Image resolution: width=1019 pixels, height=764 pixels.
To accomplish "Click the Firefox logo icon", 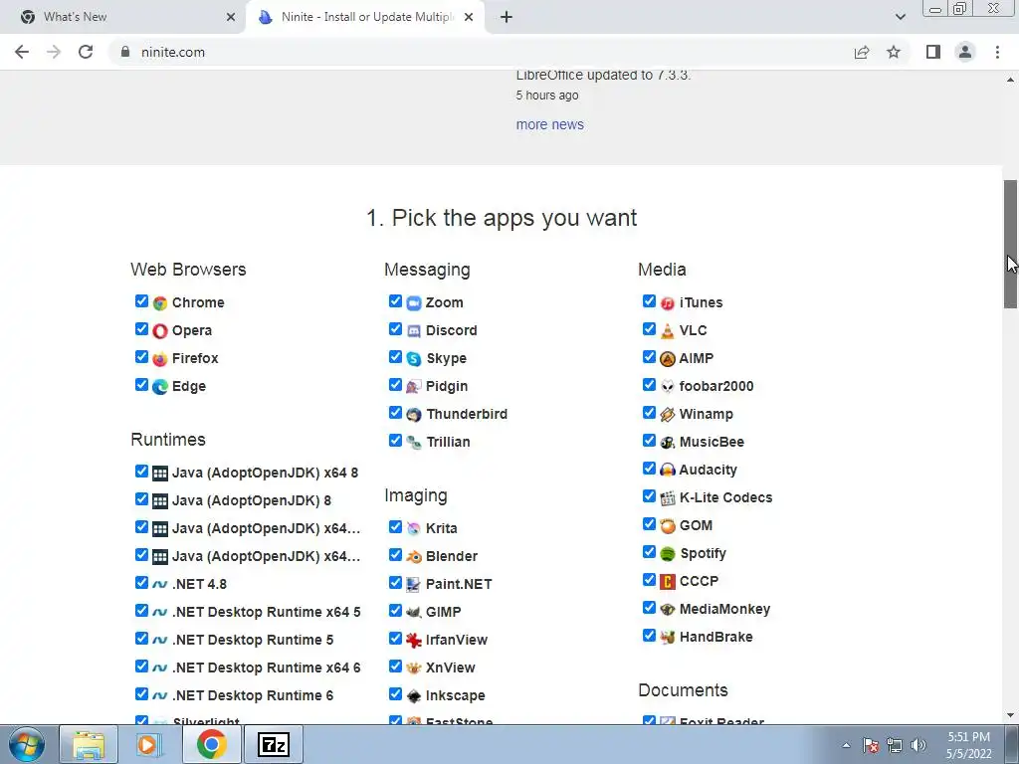I will pos(160,359).
